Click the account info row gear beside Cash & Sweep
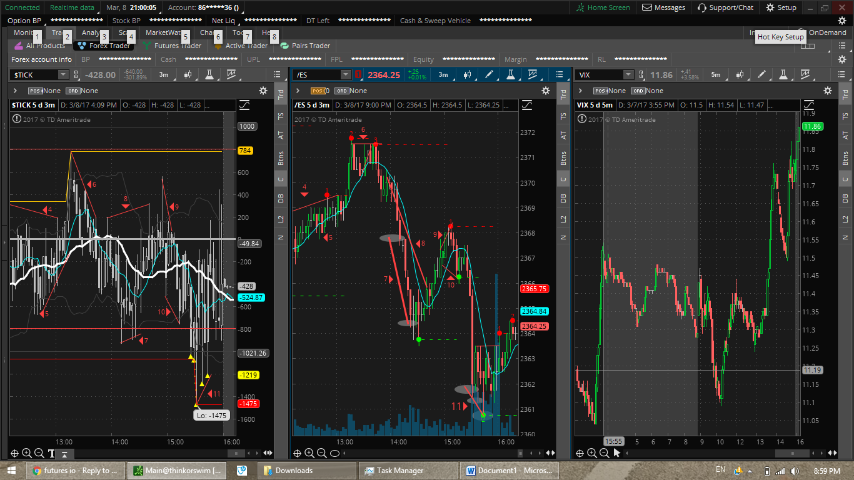The height and width of the screenshot is (480, 854). click(842, 21)
